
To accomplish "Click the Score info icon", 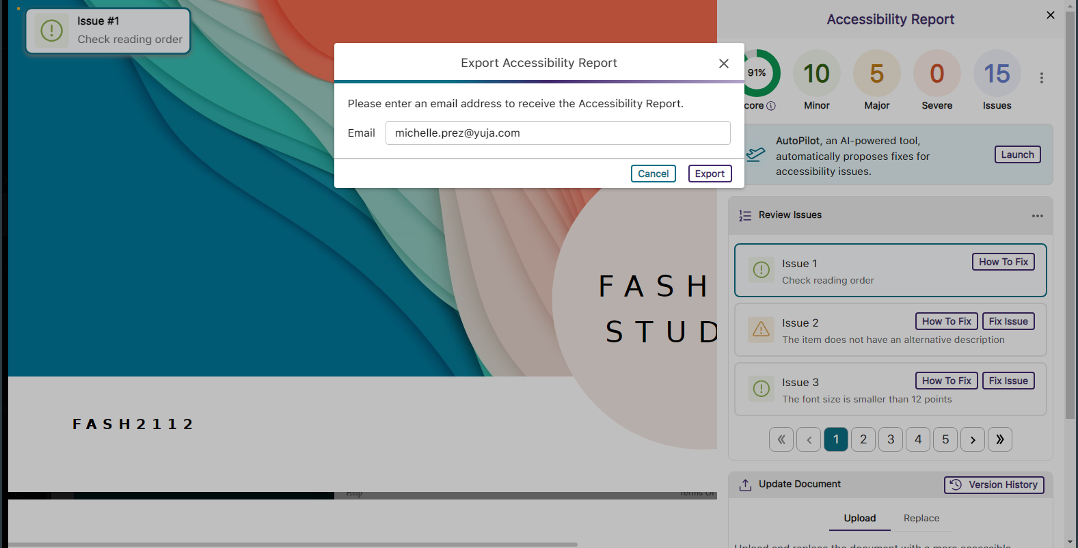I will [x=771, y=106].
